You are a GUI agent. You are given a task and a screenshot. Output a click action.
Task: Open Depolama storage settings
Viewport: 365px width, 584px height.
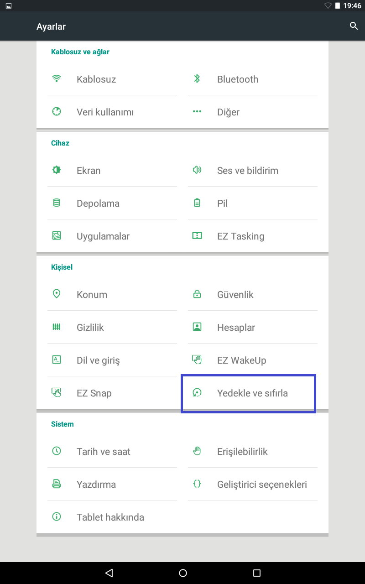[98, 203]
